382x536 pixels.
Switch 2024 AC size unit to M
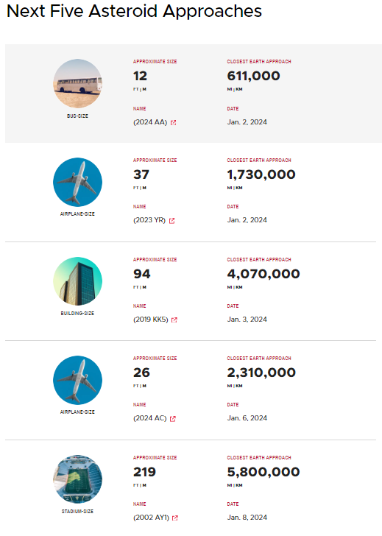tap(144, 386)
